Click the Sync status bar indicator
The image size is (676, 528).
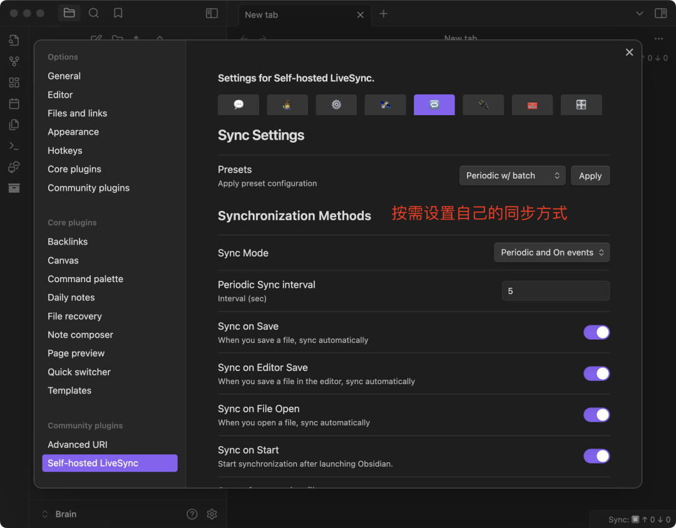[x=638, y=519]
